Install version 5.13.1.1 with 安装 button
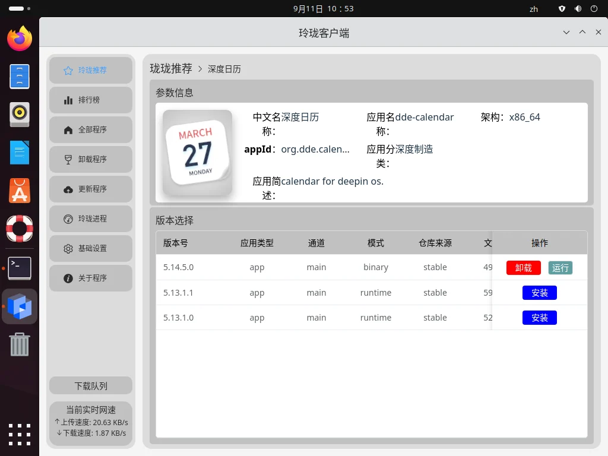This screenshot has height=456, width=608. (539, 293)
